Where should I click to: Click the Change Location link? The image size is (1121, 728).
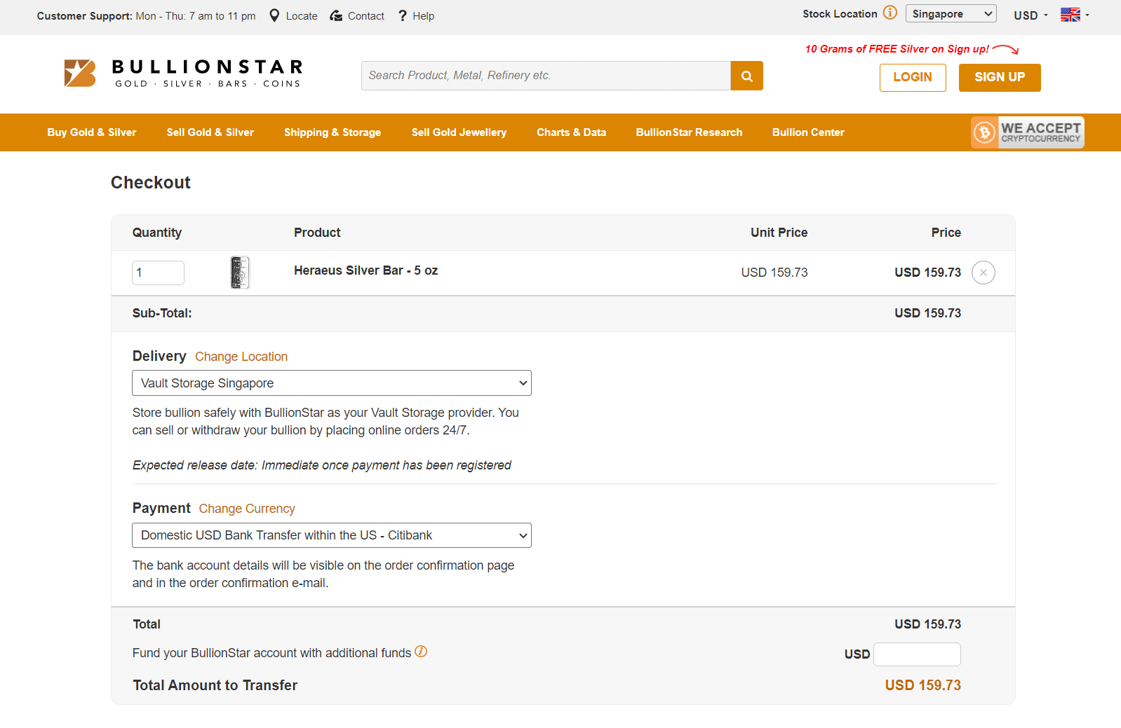(x=241, y=357)
